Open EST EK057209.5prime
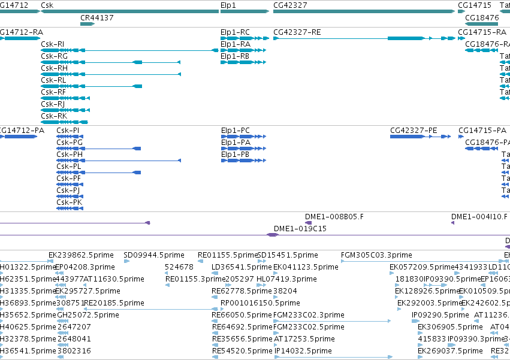510x360 pixels. 422,267
